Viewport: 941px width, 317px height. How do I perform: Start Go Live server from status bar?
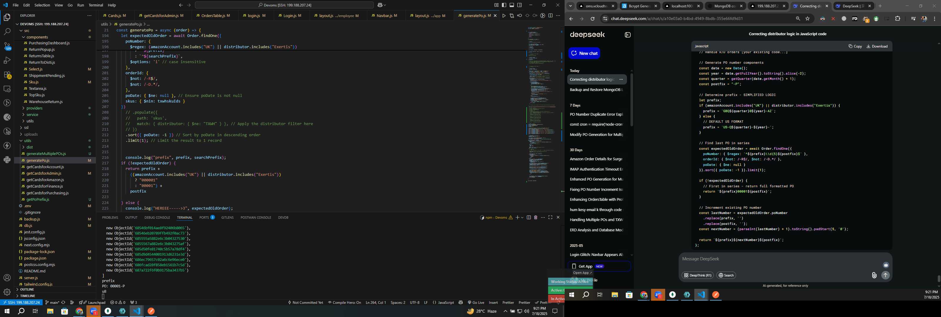(475, 302)
